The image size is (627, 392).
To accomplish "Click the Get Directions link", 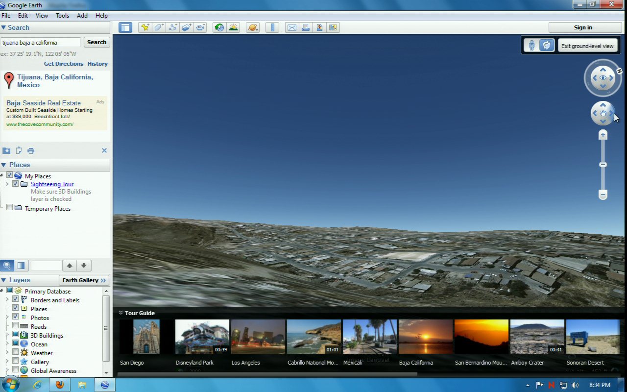I will 64,64.
